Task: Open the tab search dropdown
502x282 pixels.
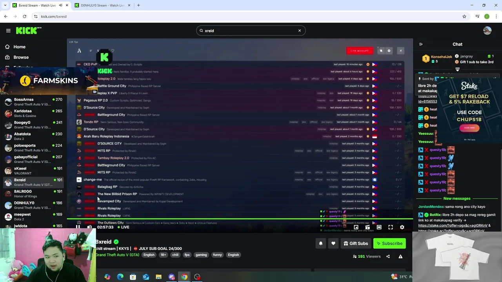Action: pos(5,5)
